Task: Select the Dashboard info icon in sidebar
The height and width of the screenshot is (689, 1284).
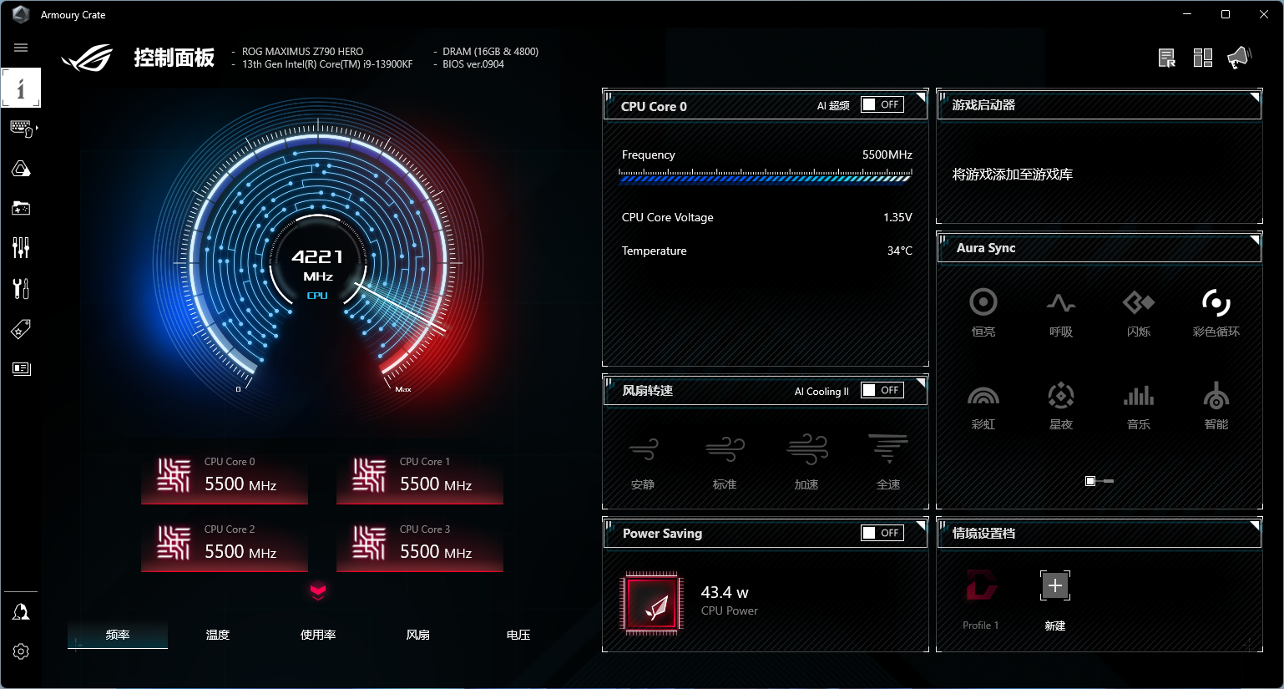Action: click(x=21, y=88)
